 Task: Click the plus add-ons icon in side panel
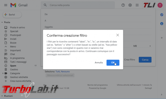(162, 38)
